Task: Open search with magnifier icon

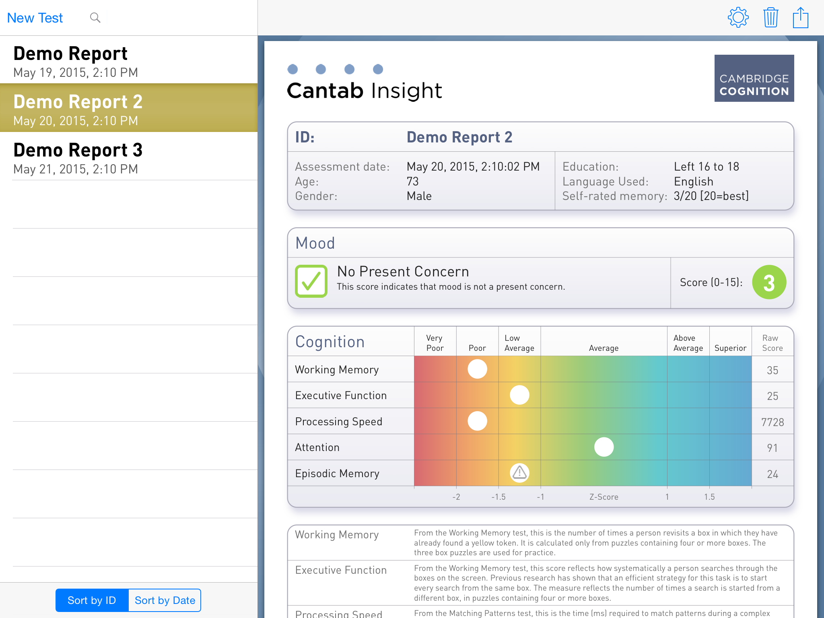Action: [x=95, y=18]
